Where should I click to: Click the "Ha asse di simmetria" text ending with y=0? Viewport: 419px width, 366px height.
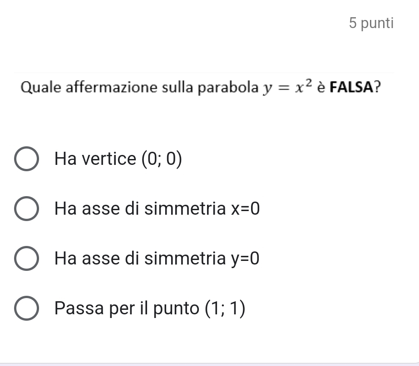[140, 259]
